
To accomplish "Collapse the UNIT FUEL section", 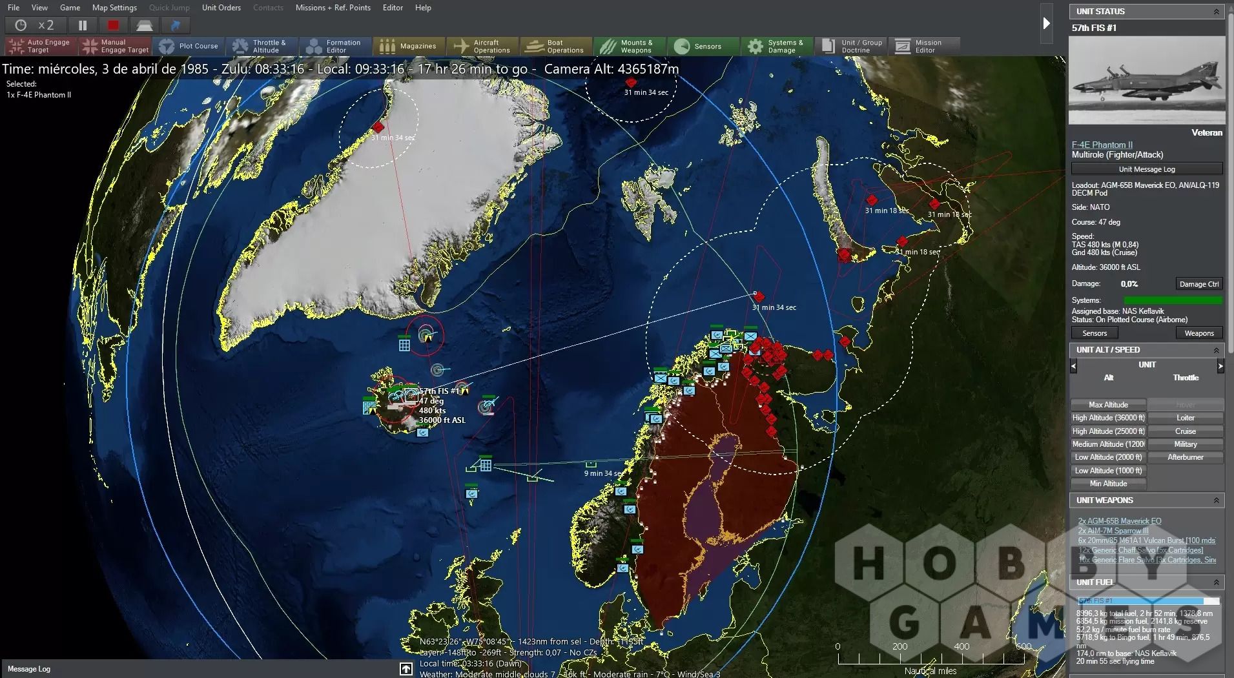I will click(x=1217, y=582).
